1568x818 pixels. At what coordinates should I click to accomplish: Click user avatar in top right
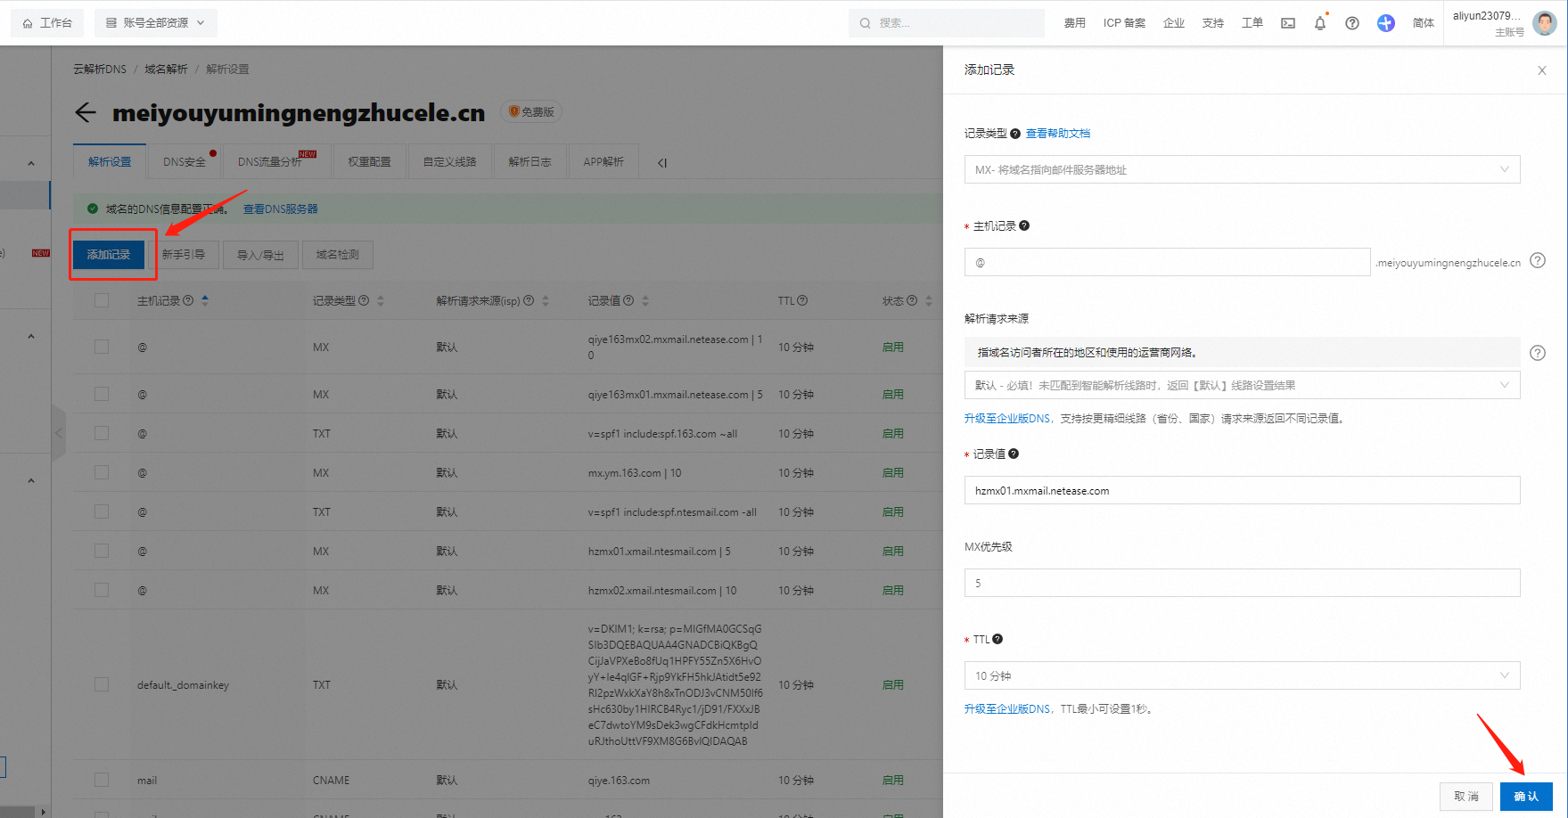click(1545, 23)
